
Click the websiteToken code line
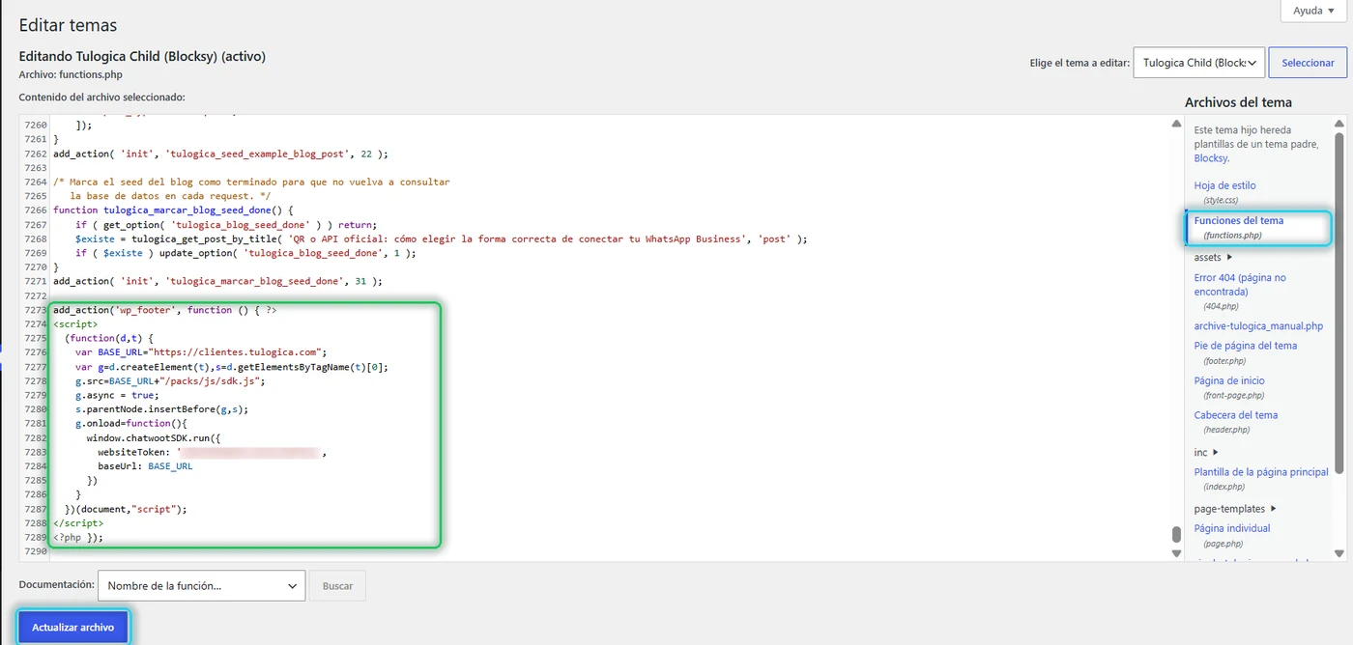click(212, 452)
